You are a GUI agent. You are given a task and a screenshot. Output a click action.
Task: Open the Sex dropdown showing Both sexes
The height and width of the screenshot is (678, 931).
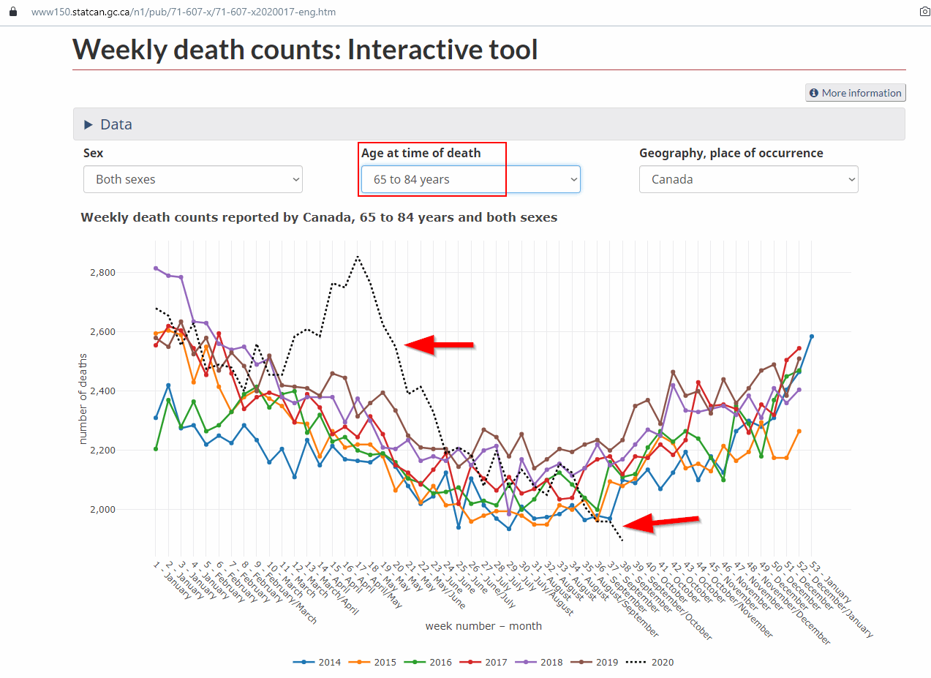pyautogui.click(x=193, y=179)
